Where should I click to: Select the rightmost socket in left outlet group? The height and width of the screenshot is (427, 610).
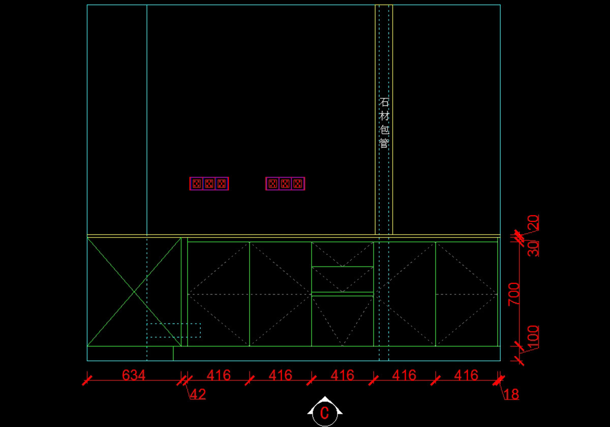coord(222,184)
